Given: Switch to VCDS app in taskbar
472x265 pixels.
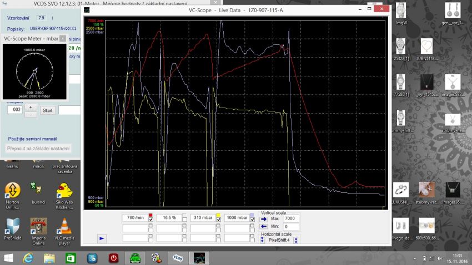Looking at the screenshot, I should pyautogui.click(x=178, y=258).
